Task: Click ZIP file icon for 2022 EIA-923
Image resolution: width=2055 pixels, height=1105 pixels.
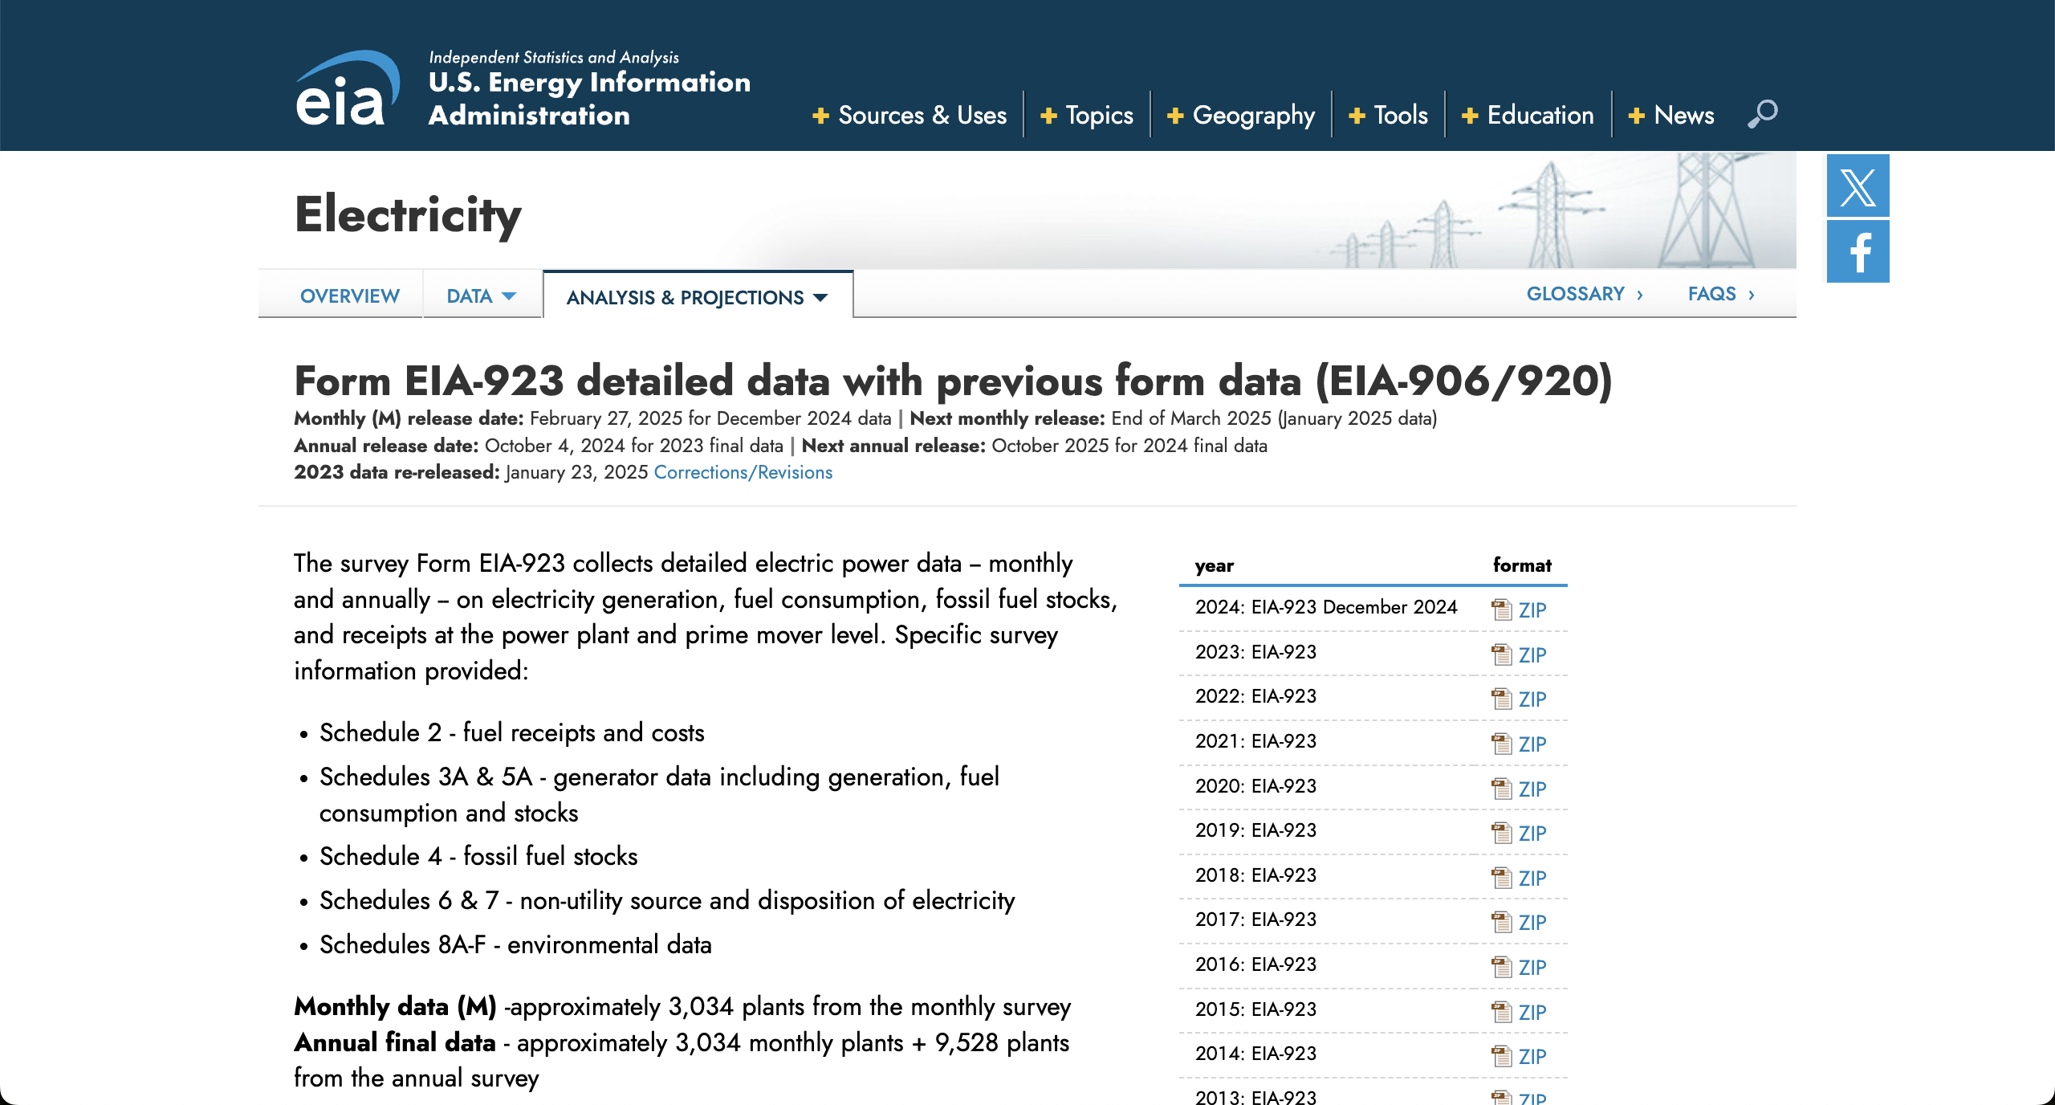Action: (1501, 699)
